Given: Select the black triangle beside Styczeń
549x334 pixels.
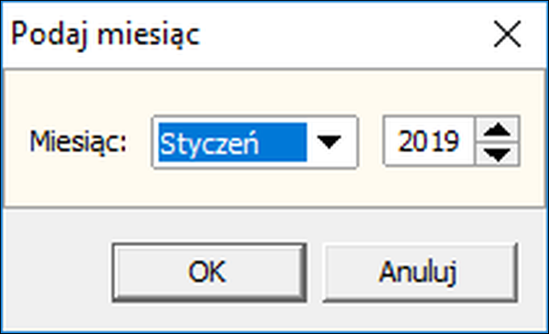Looking at the screenshot, I should (x=328, y=143).
